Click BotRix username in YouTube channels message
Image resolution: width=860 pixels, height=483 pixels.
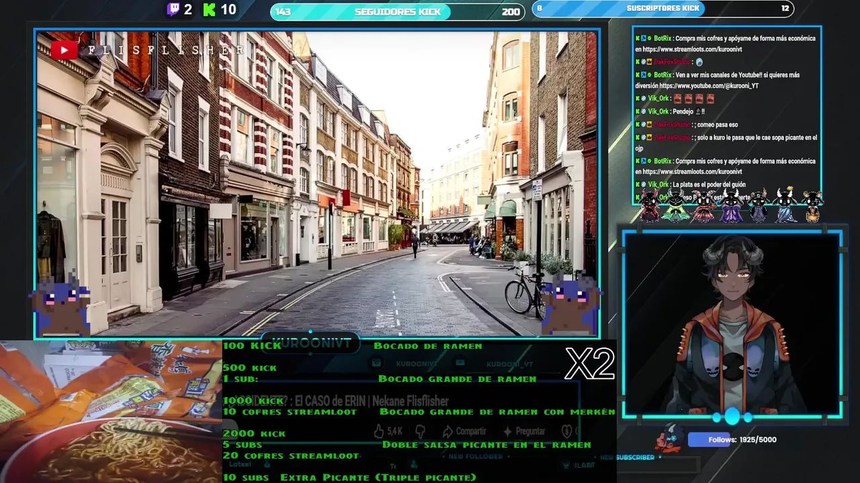(662, 75)
